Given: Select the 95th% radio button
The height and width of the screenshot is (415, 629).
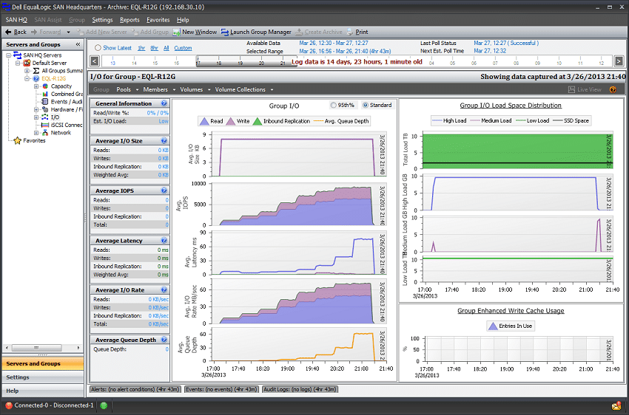Looking at the screenshot, I should pyautogui.click(x=333, y=105).
